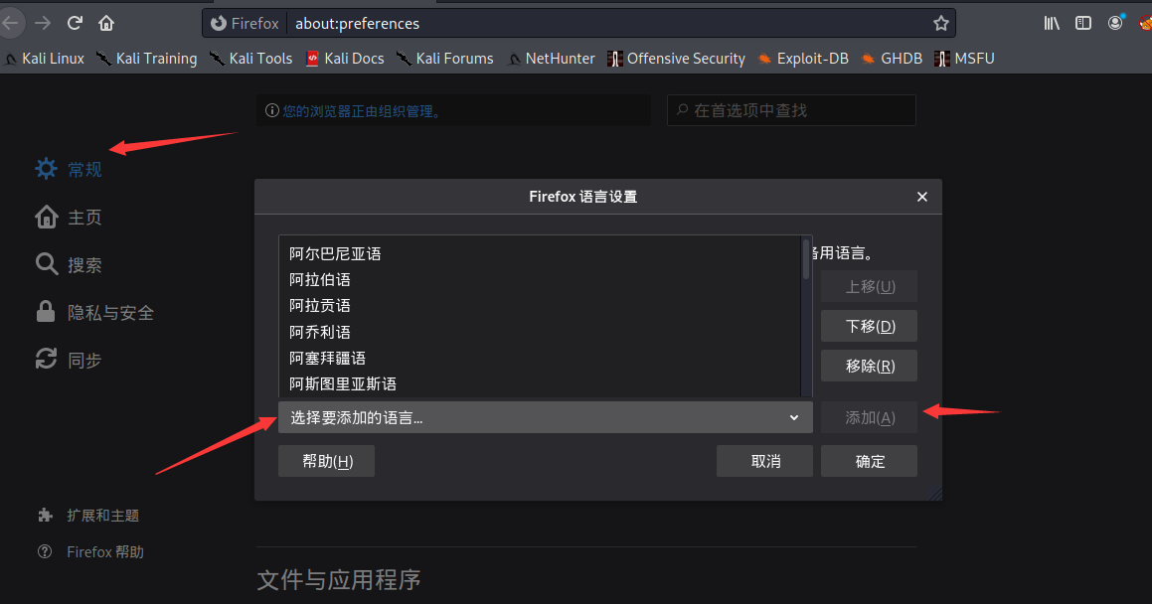Image resolution: width=1152 pixels, height=604 pixels.
Task: Open the Firefox account icon
Action: pos(1115,23)
